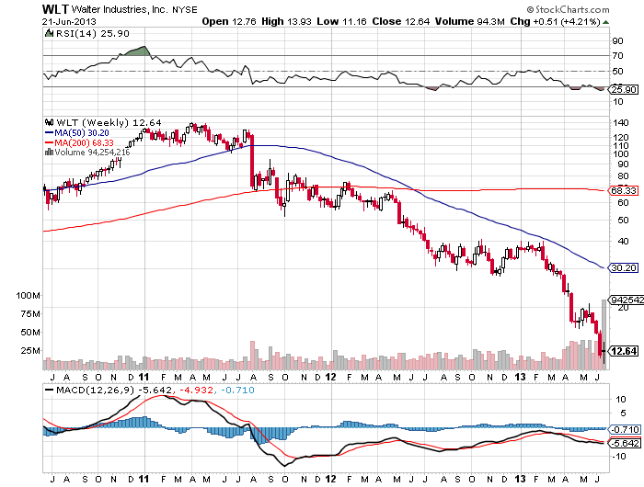Click the MA(200) 68.33 legend text
Screen dimensions: 644x487
85,142
